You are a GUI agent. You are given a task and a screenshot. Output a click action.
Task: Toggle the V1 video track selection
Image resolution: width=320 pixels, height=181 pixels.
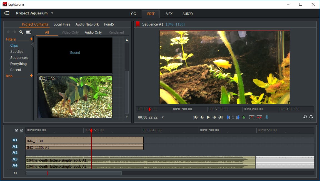[x=15, y=140]
